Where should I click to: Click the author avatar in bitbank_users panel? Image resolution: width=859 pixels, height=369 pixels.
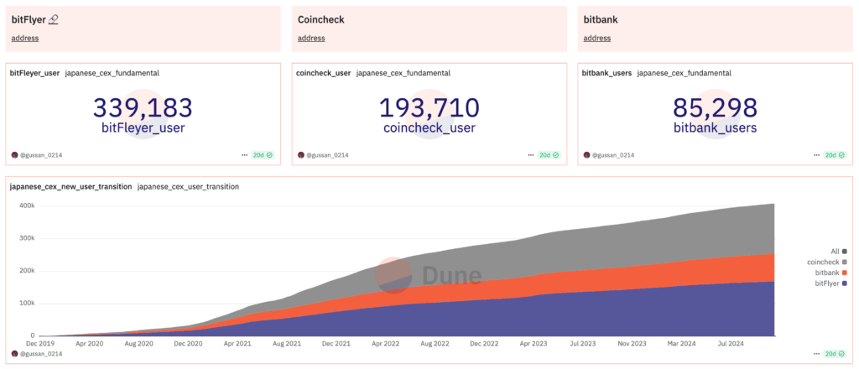click(586, 155)
